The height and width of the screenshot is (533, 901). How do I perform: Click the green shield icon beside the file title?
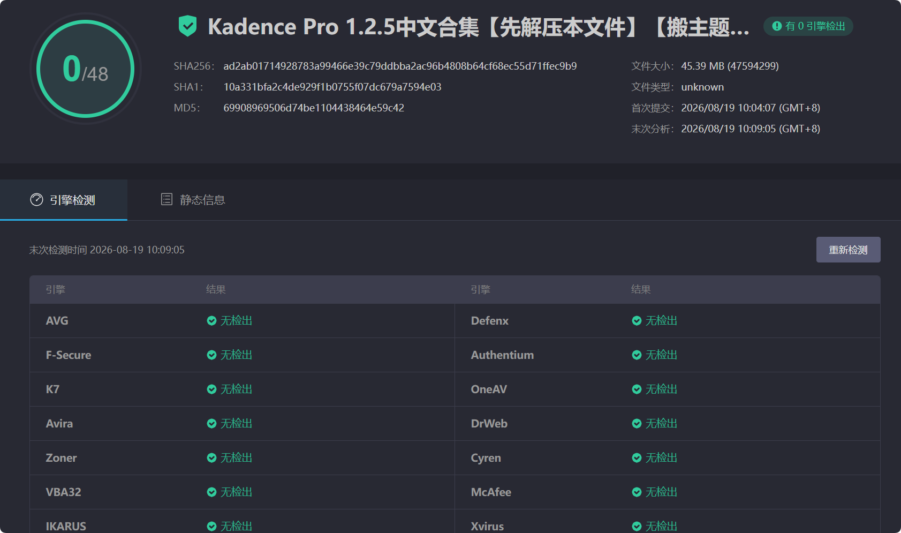[187, 26]
